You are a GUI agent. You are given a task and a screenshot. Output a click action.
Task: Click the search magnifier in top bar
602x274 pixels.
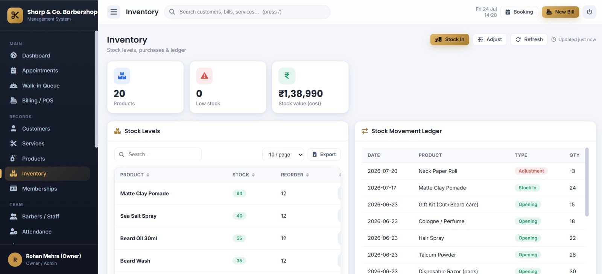coord(172,12)
